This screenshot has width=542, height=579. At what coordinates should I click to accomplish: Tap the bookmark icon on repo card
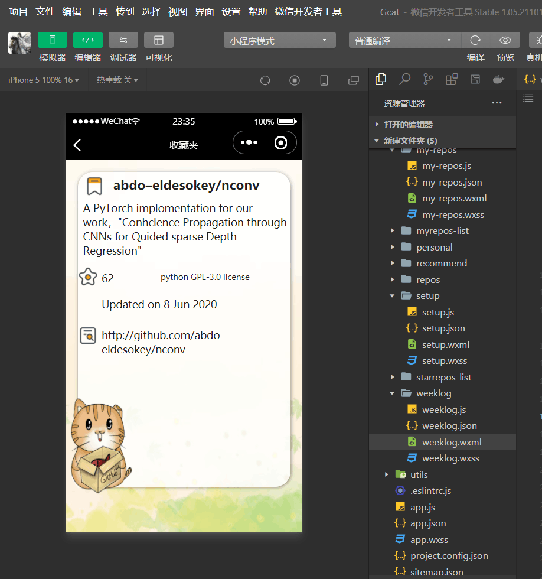coord(94,186)
